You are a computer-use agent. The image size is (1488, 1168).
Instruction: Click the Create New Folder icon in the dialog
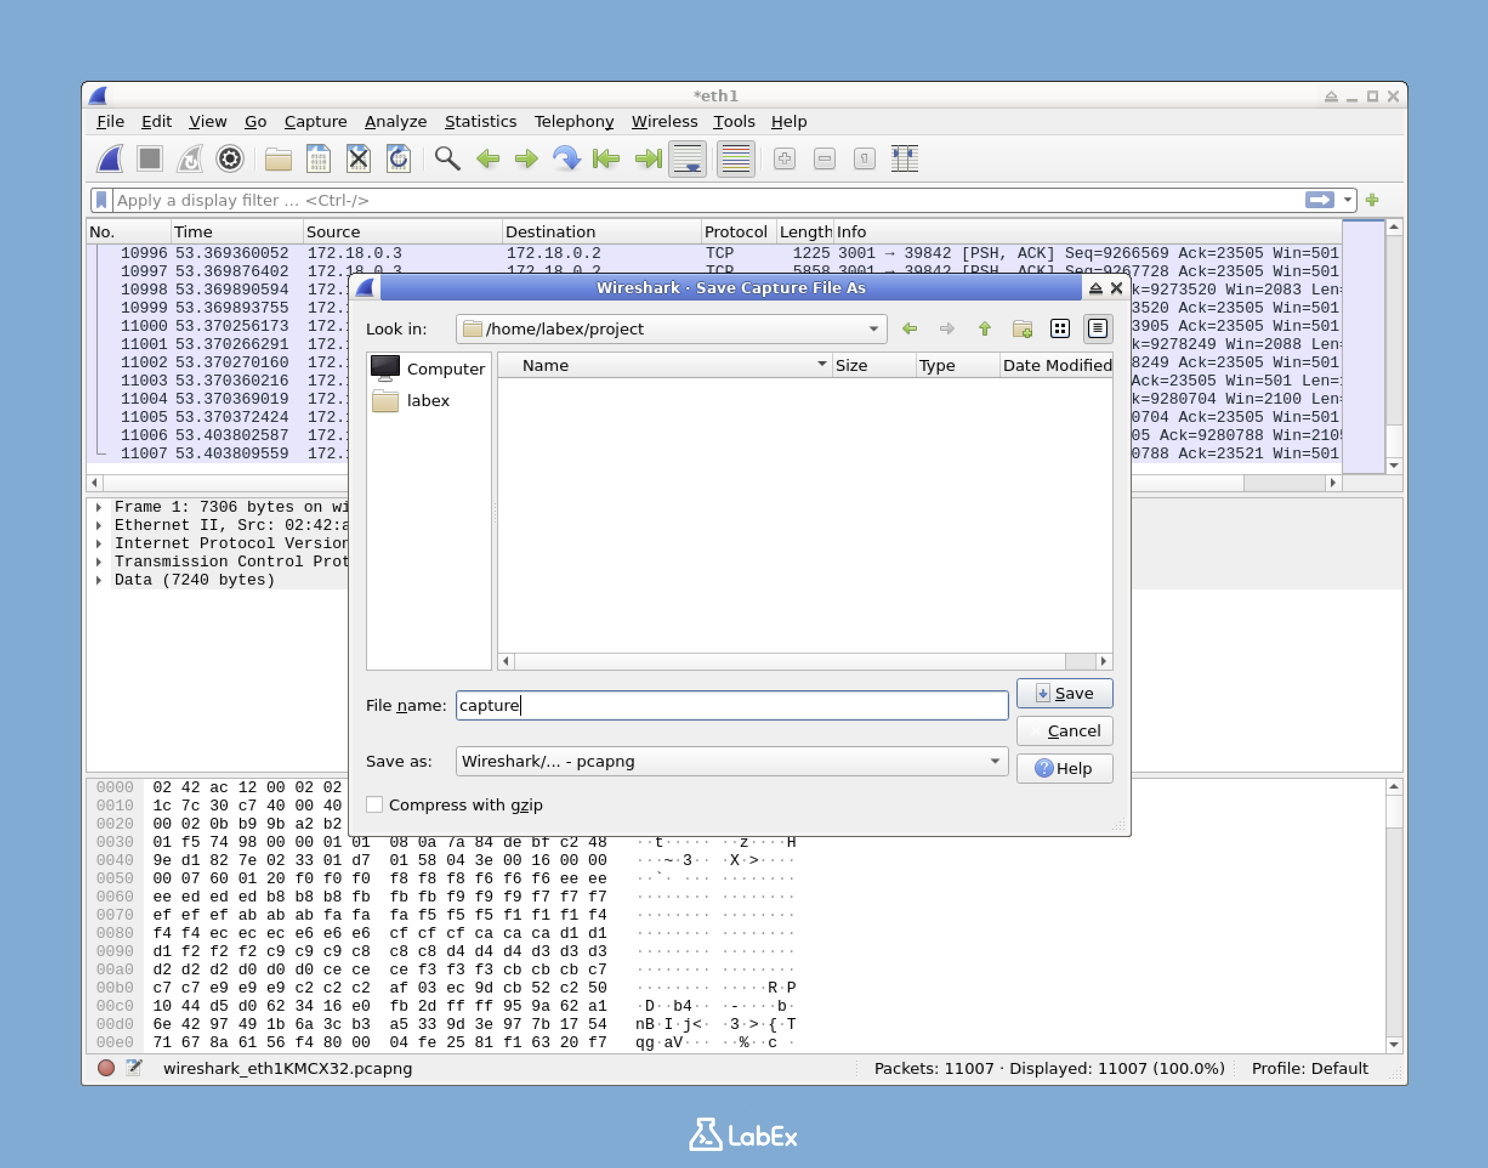point(1023,329)
